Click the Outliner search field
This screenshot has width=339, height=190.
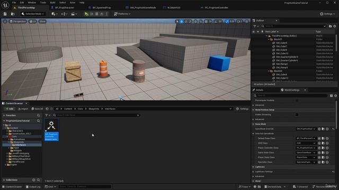293,26
